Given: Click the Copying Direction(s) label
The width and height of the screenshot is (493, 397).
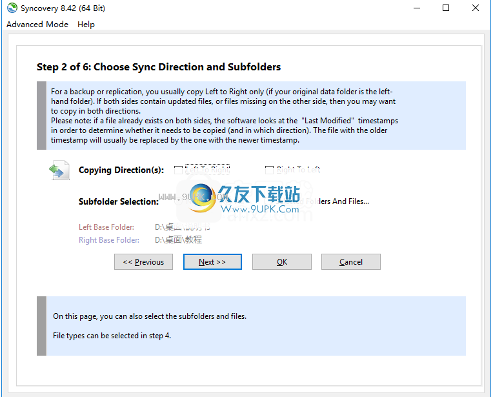Looking at the screenshot, I should (121, 170).
